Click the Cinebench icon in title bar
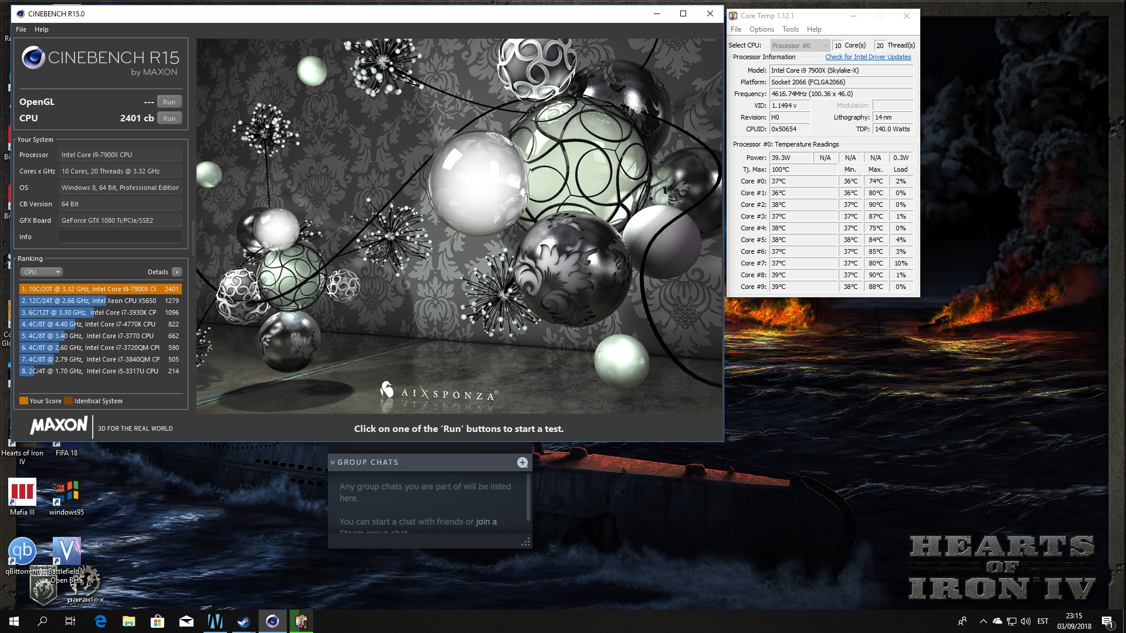 (x=21, y=13)
